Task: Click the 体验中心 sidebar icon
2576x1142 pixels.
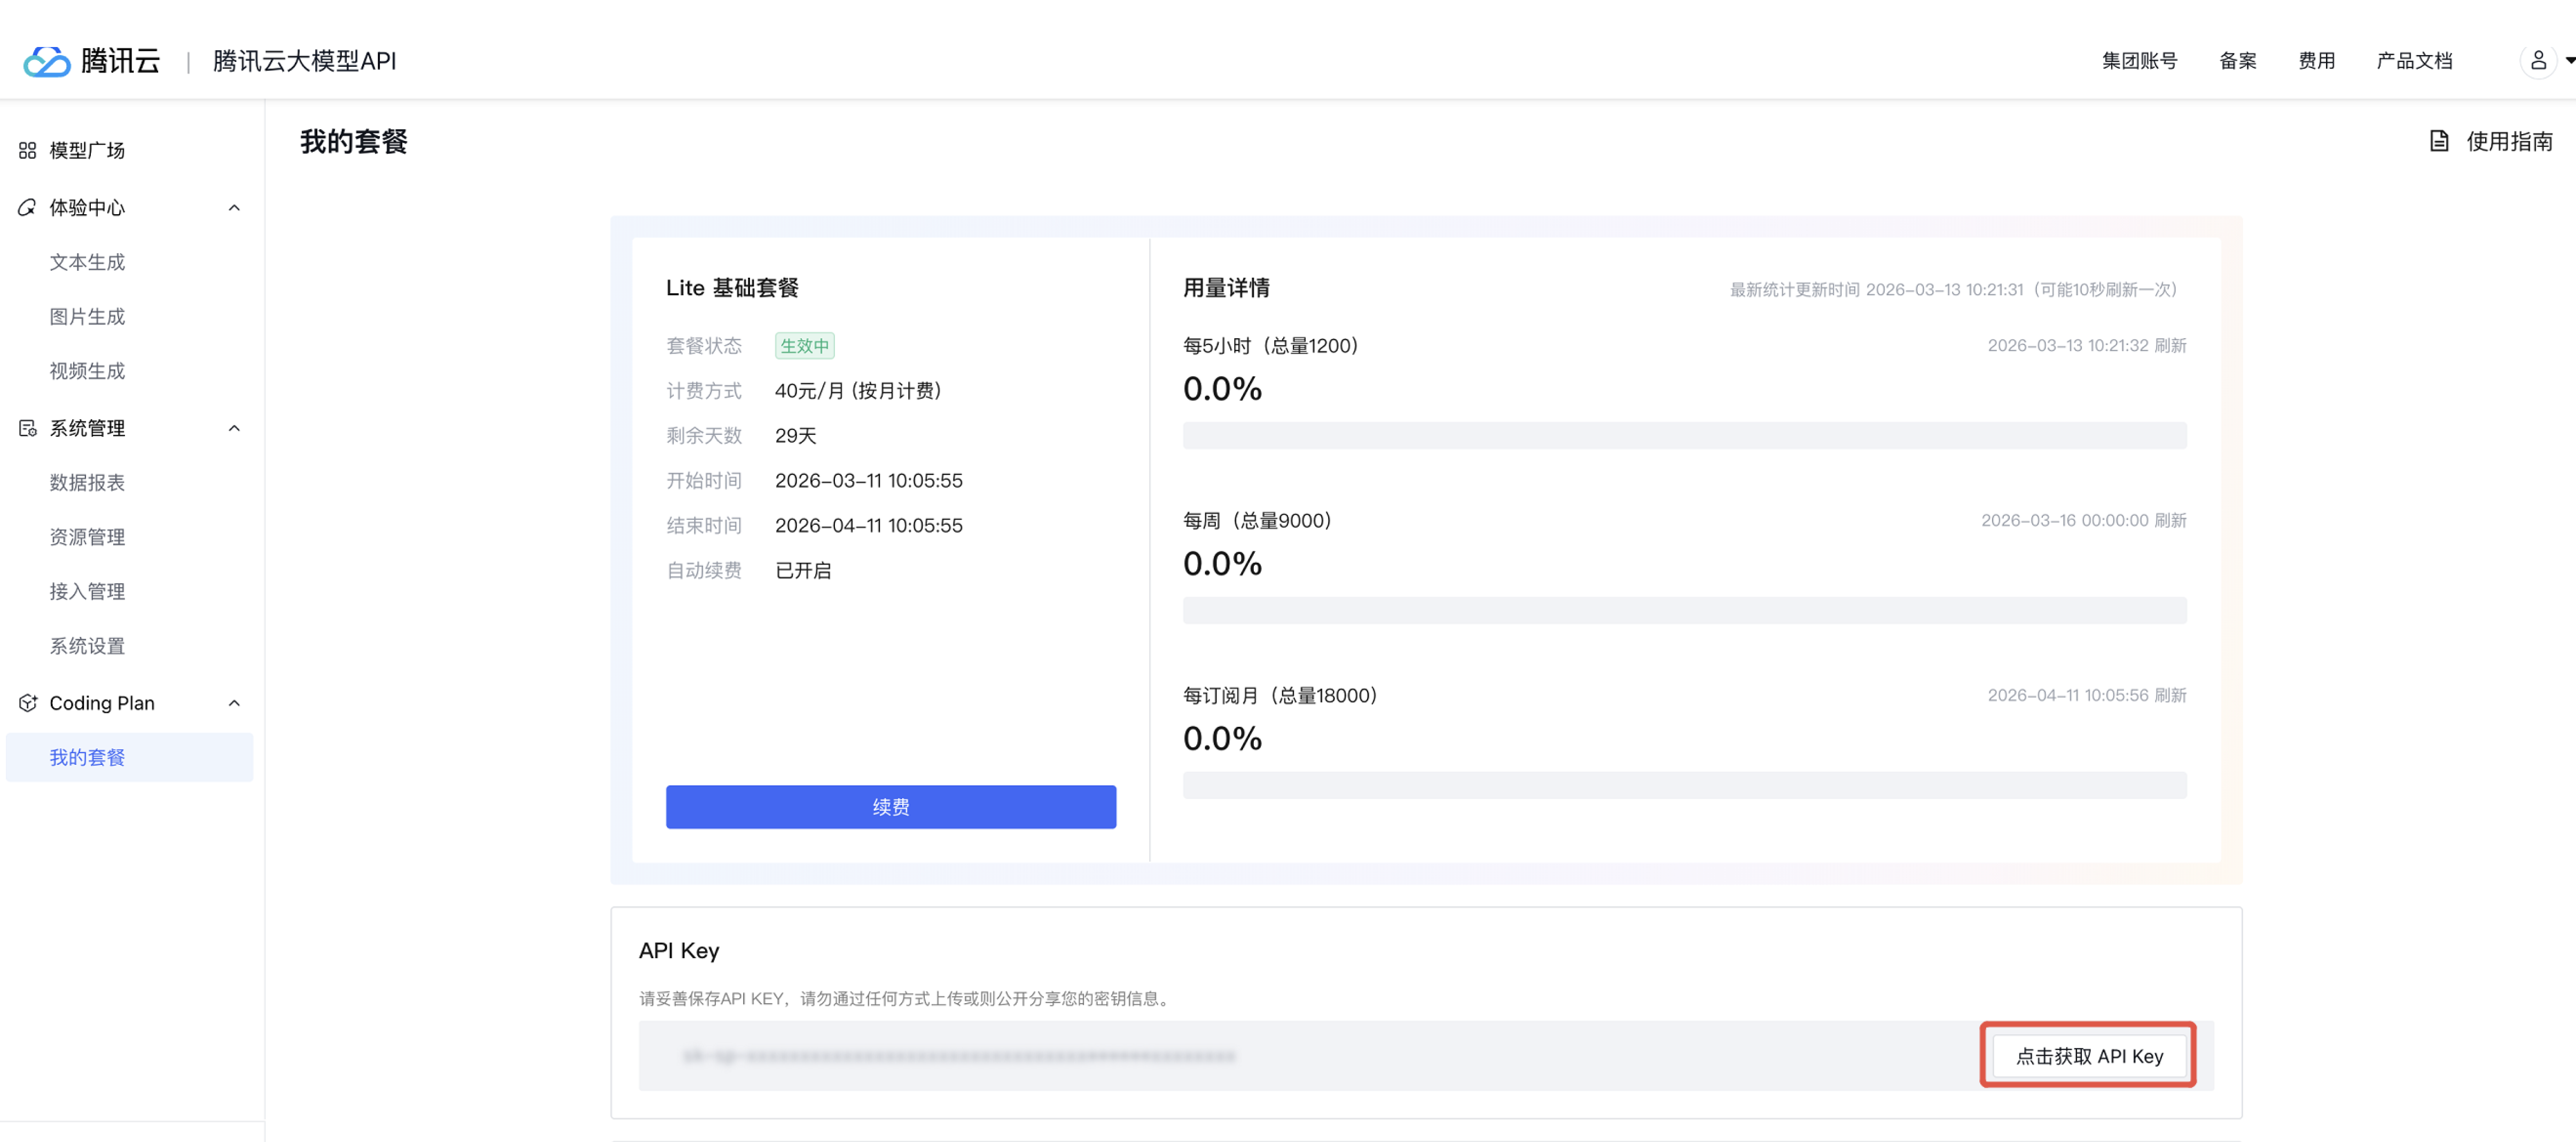Action: click(x=27, y=207)
